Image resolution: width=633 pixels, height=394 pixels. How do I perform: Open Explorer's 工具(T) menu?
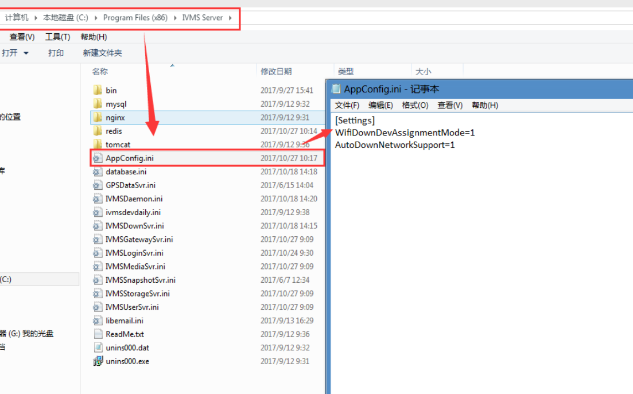[x=58, y=37]
